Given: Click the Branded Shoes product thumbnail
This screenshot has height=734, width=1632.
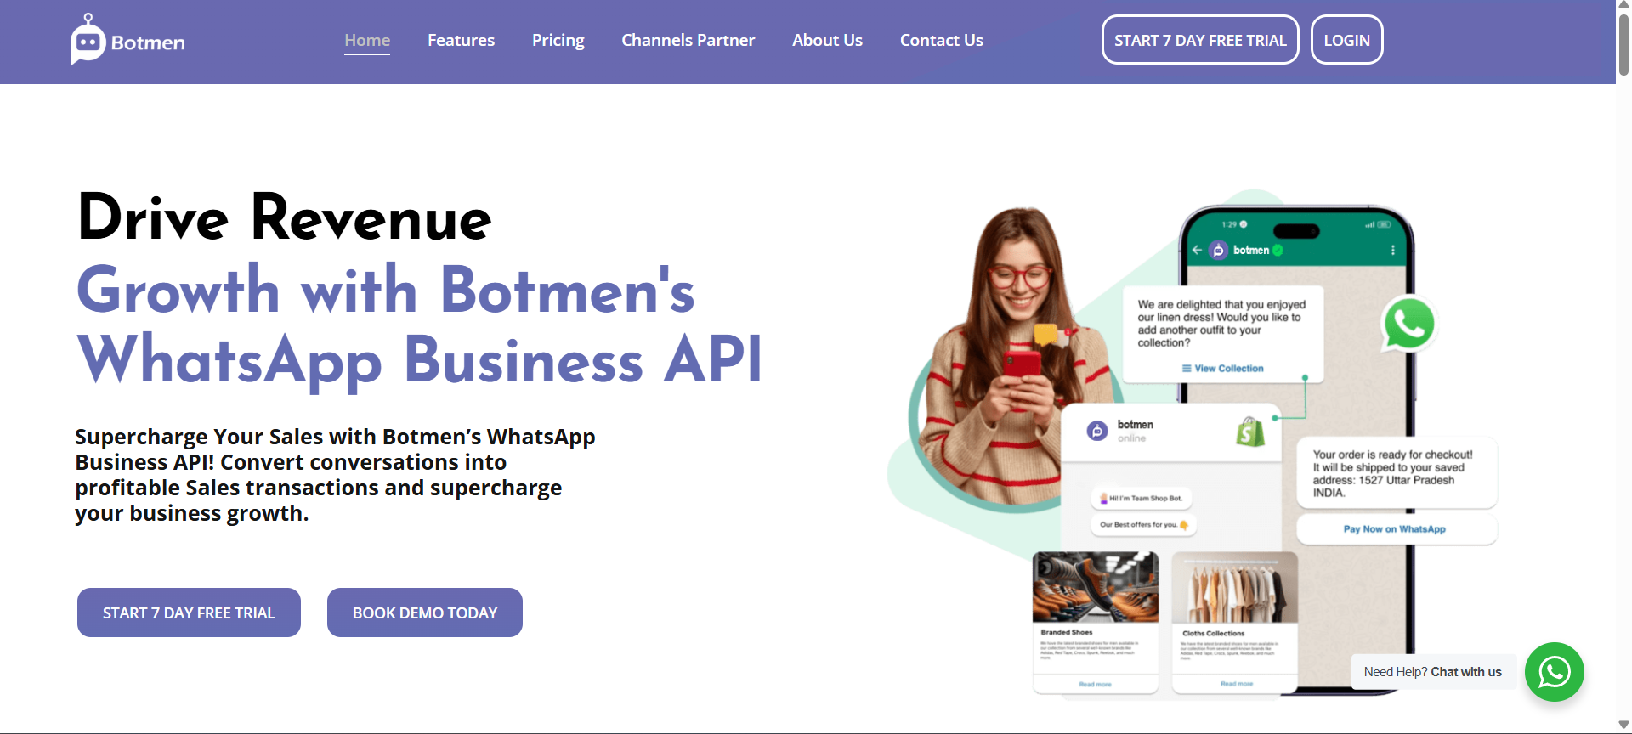Looking at the screenshot, I should pos(1095,588).
